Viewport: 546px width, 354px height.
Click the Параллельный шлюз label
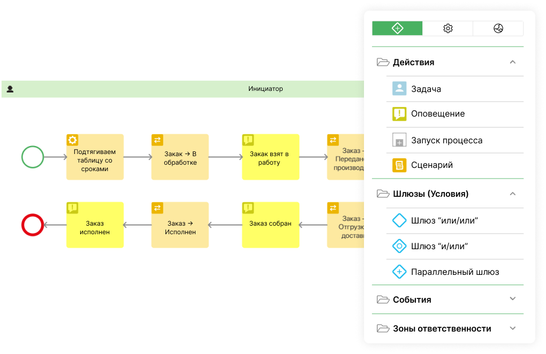pyautogui.click(x=455, y=272)
